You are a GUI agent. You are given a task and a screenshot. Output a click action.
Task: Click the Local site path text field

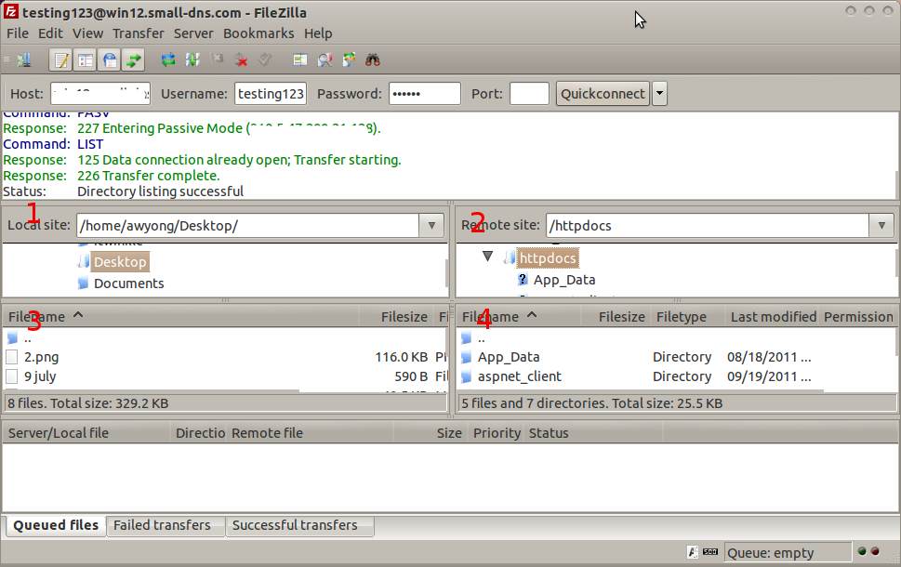(x=247, y=226)
